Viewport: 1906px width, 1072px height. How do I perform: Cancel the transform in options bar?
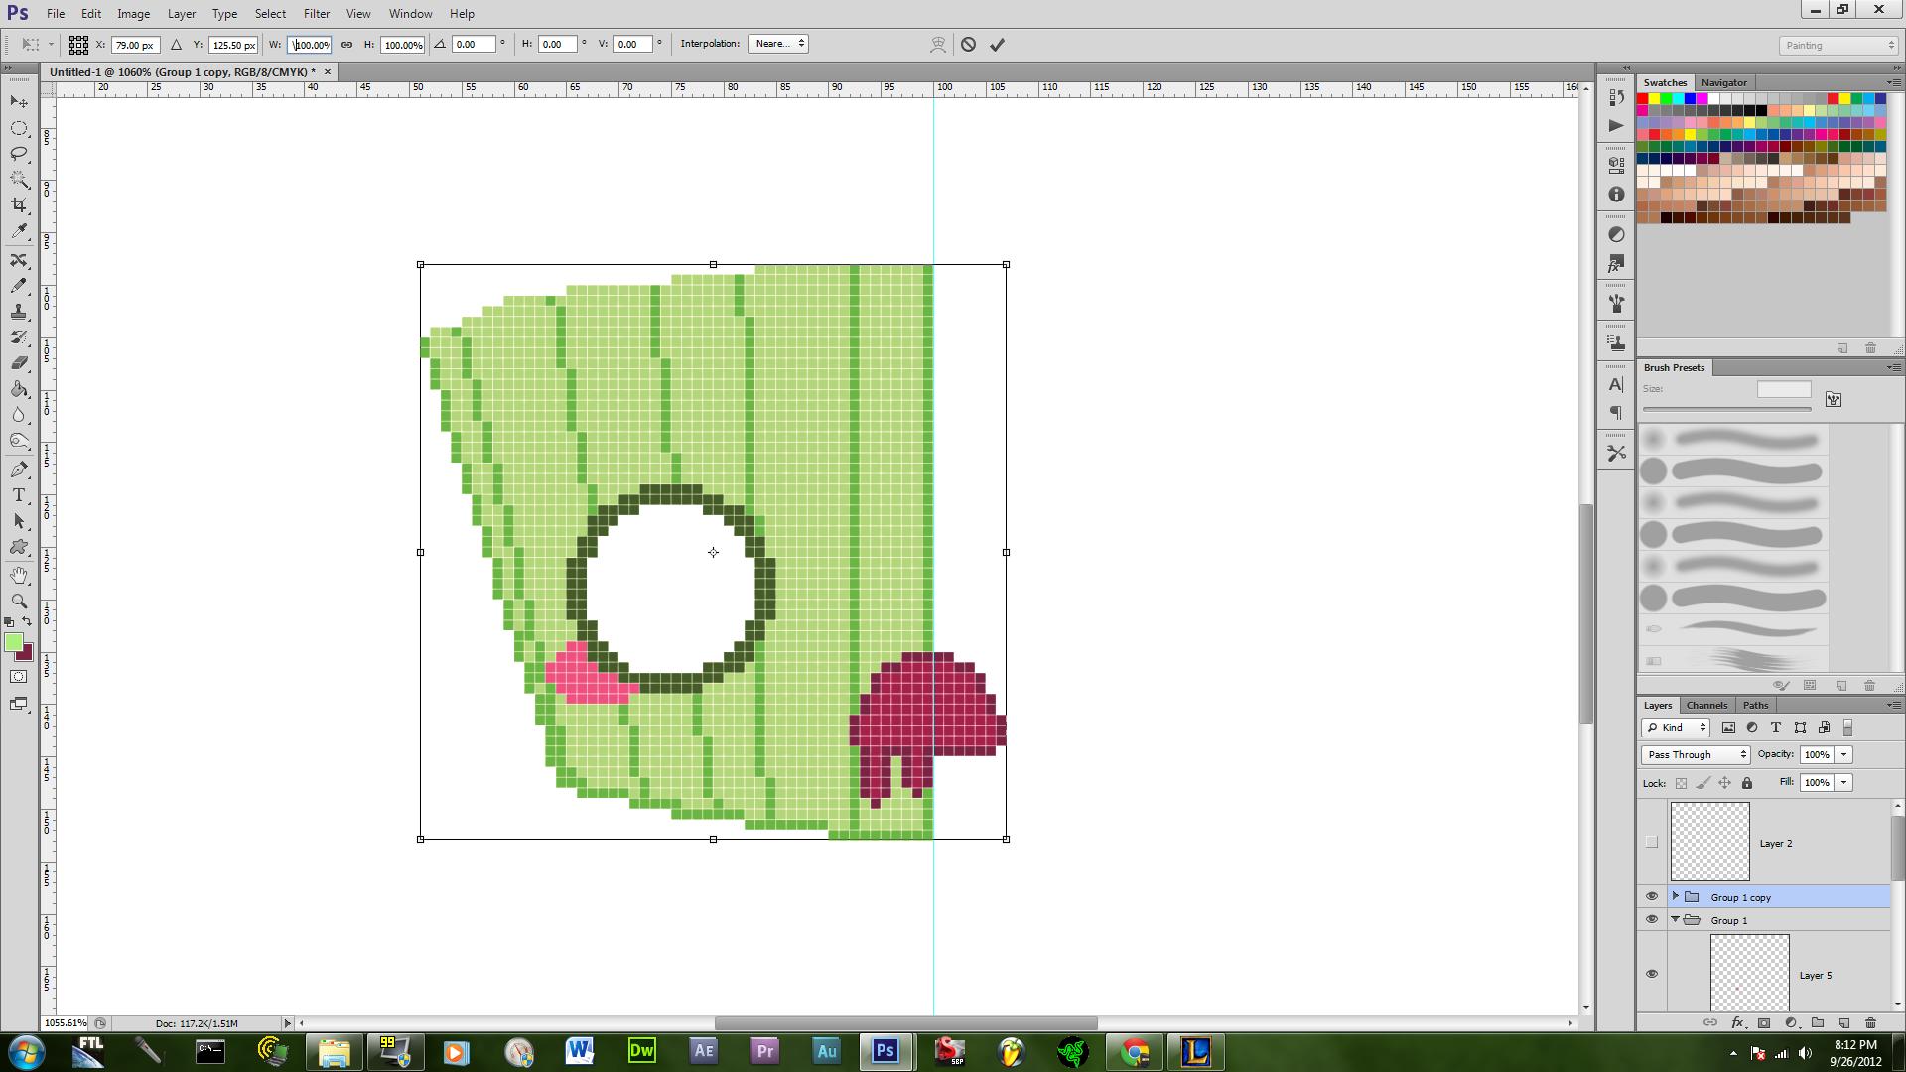click(x=968, y=45)
